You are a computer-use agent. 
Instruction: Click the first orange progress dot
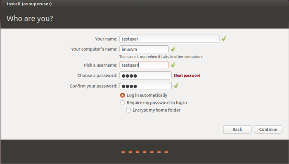coord(123,152)
